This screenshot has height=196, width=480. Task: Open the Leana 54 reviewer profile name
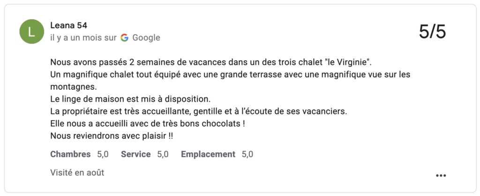pyautogui.click(x=68, y=25)
